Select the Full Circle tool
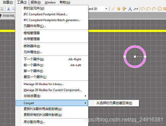166x126 pixels. pos(160,9)
